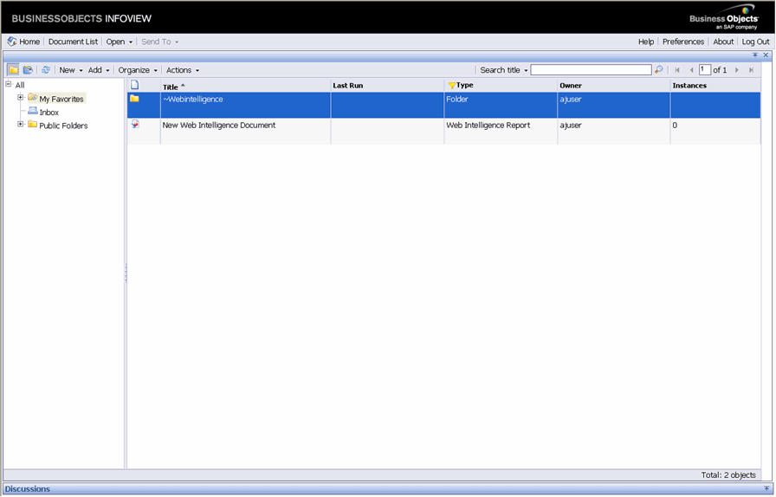Expand the My Favorites tree node
The width and height of the screenshot is (776, 497).
(20, 98)
